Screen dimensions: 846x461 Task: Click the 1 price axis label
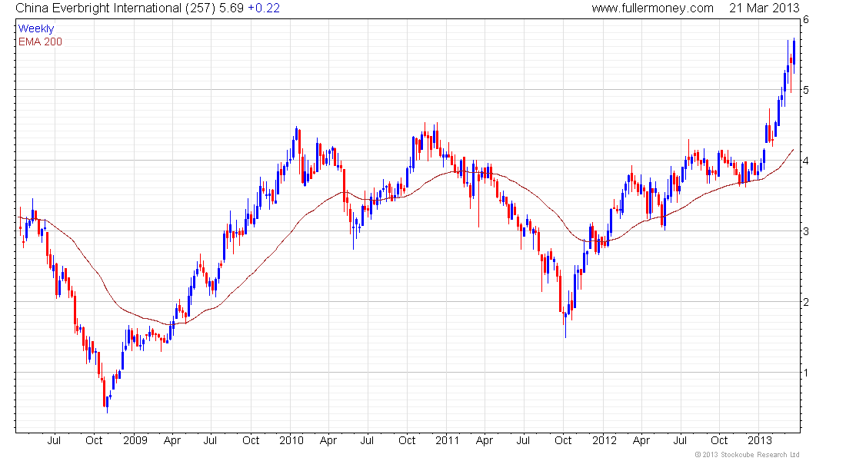[806, 373]
